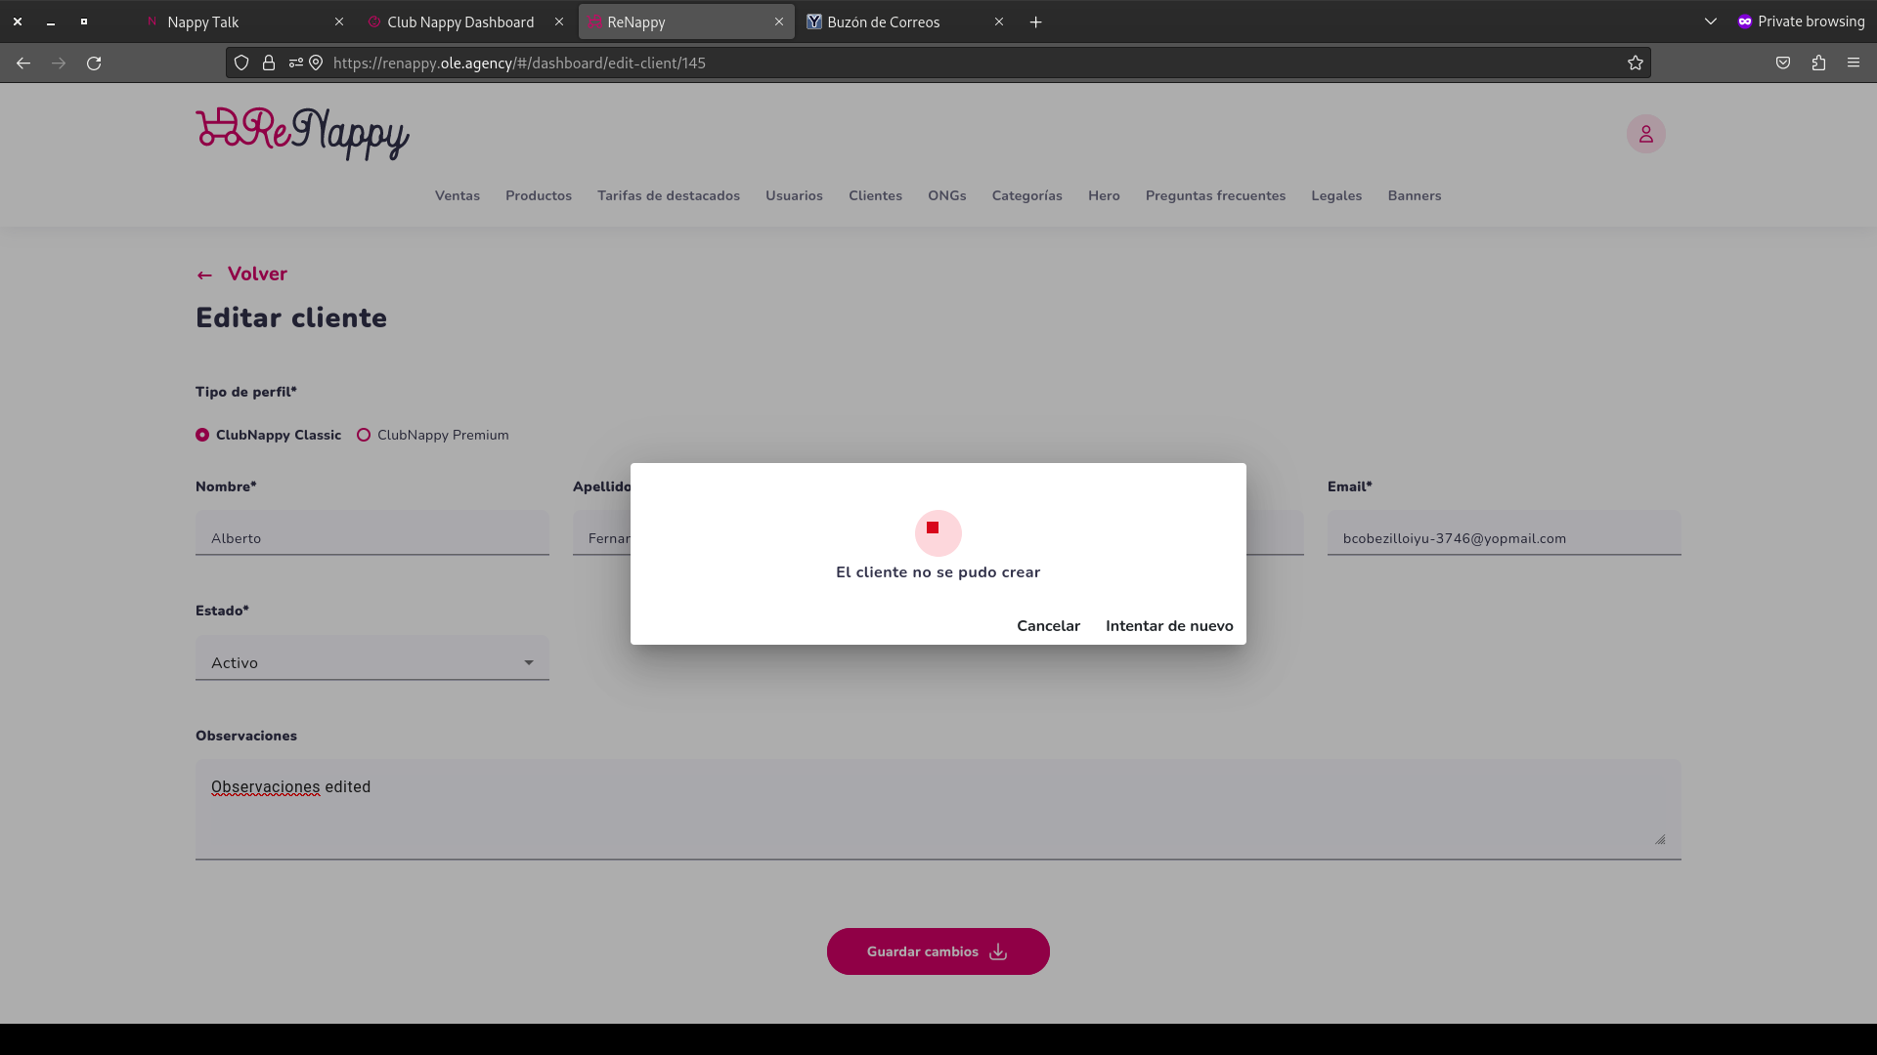Click the red error icon in dialog
This screenshot has height=1055, width=1877.
pos(938,532)
